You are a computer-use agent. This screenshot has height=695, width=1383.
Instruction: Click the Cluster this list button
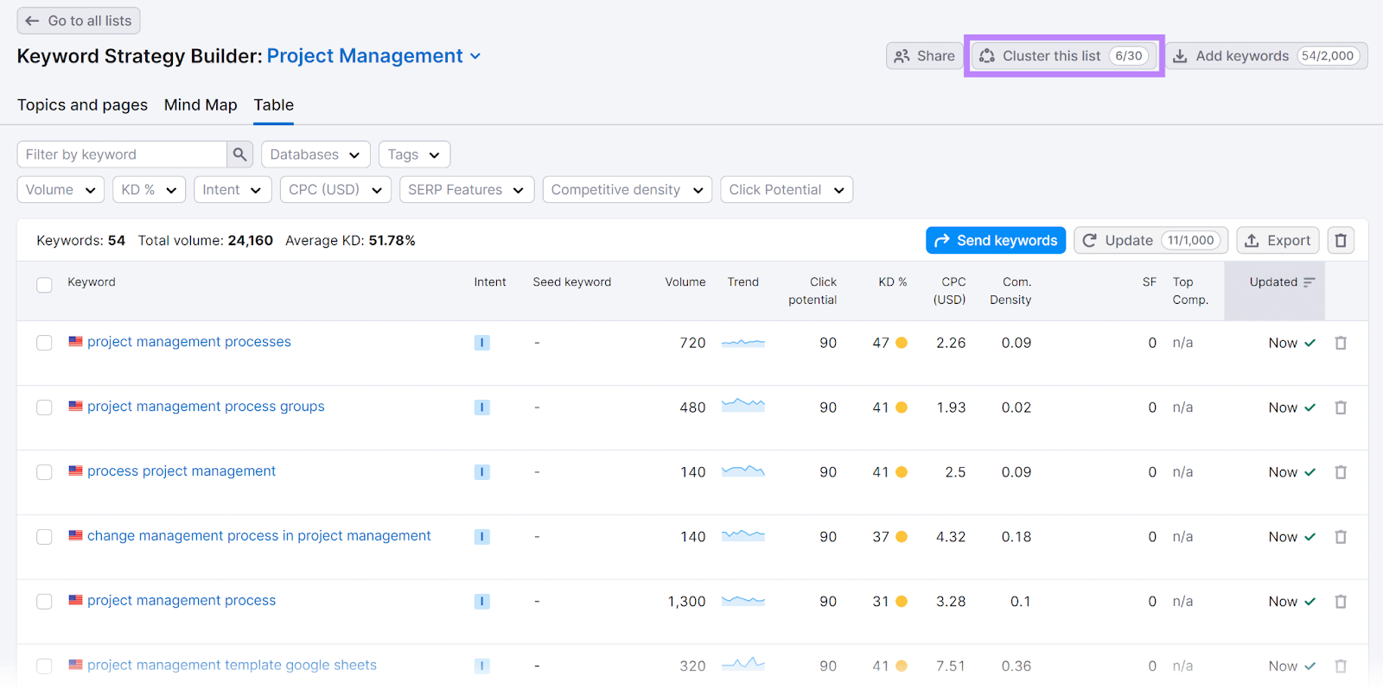[x=1063, y=56]
